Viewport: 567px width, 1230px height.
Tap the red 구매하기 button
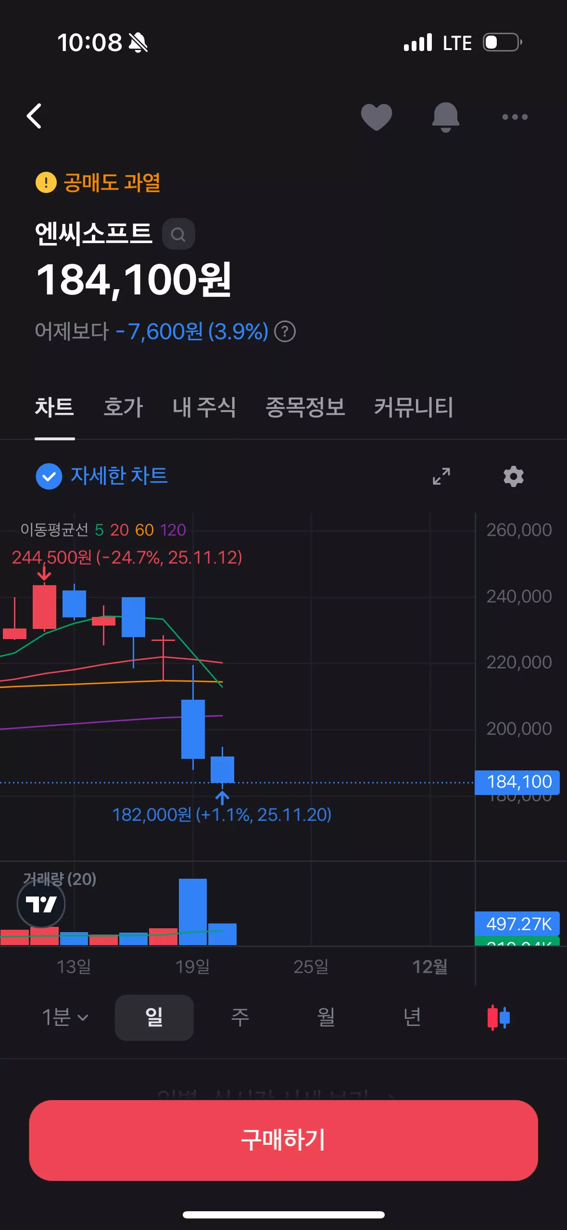tap(283, 1140)
